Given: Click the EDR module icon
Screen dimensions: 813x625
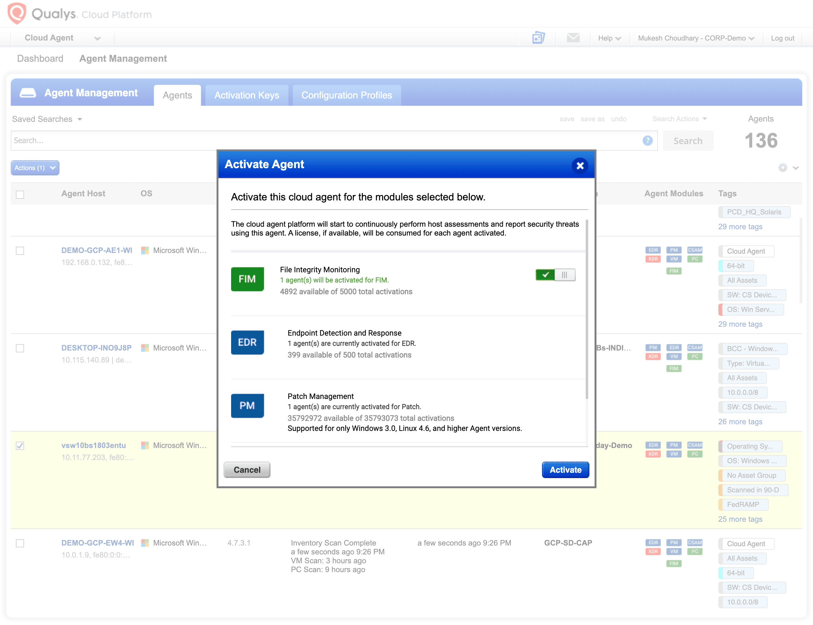Looking at the screenshot, I should [x=247, y=342].
